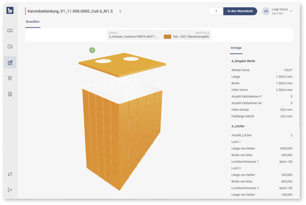Viewport: 306px width, 205px height.
Task: Add new item with plus icon
Action: (x=120, y=11)
